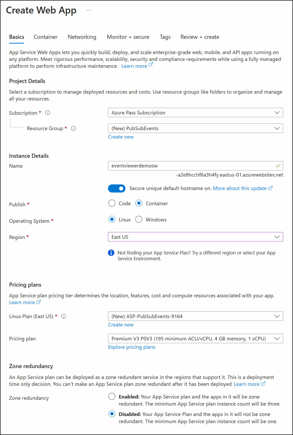Open the Networking tab
Image resolution: width=293 pixels, height=435 pixels.
pos(82,37)
